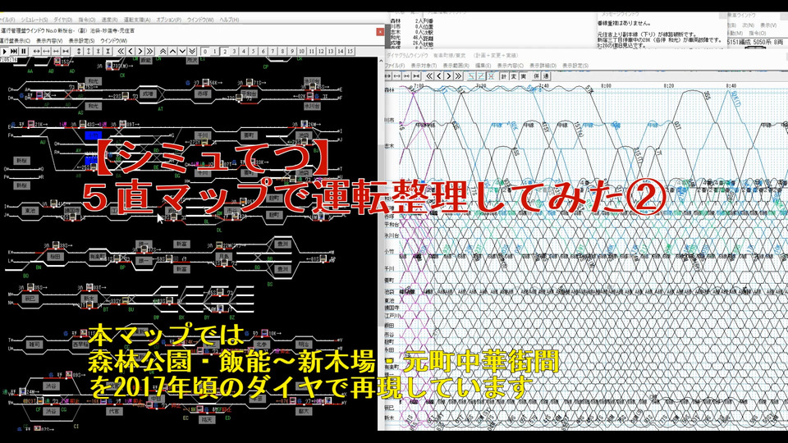Jump down with double-down chevron button

192,51
